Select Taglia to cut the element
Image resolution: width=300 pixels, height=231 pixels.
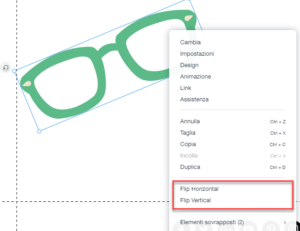coord(187,133)
